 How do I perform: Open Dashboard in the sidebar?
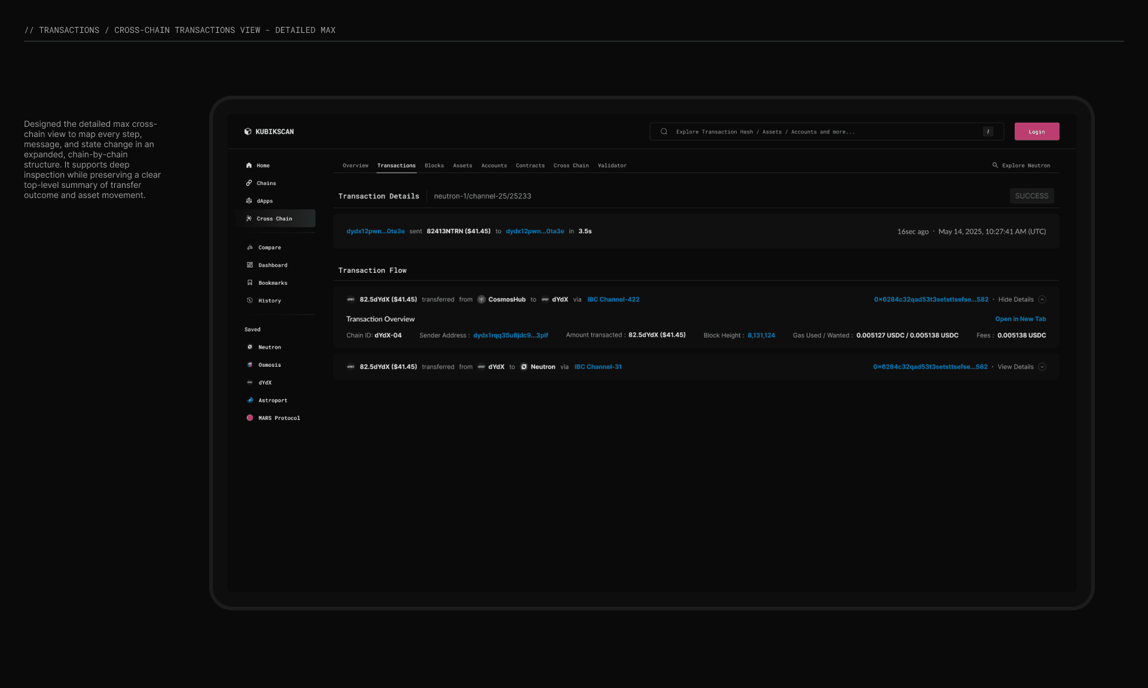(273, 265)
